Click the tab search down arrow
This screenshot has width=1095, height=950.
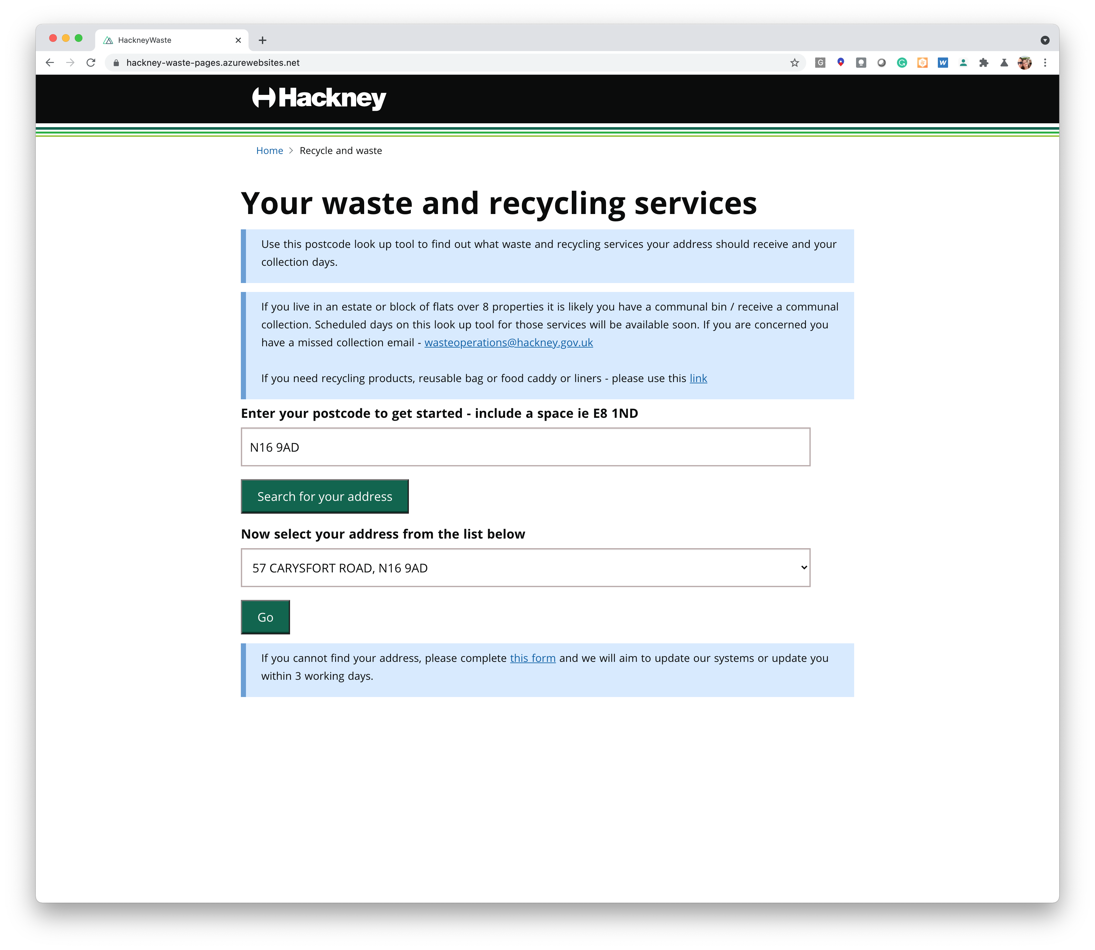coord(1045,40)
